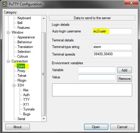Collapse the Connection tree node
Image resolution: width=140 pixels, height=133 pixels.
point(8,61)
